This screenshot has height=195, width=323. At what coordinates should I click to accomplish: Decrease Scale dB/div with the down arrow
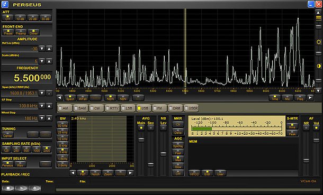42,61
